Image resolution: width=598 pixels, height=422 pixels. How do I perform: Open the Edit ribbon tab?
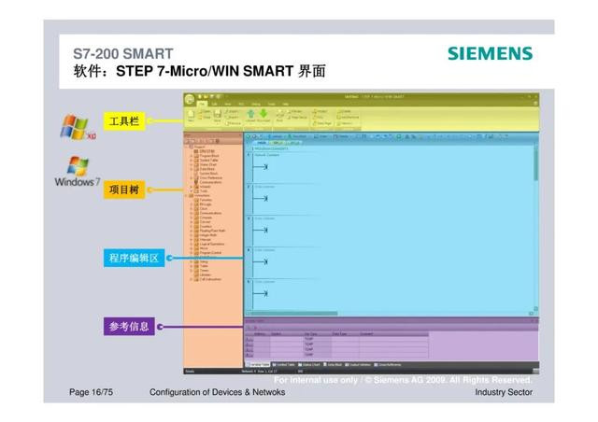click(214, 104)
